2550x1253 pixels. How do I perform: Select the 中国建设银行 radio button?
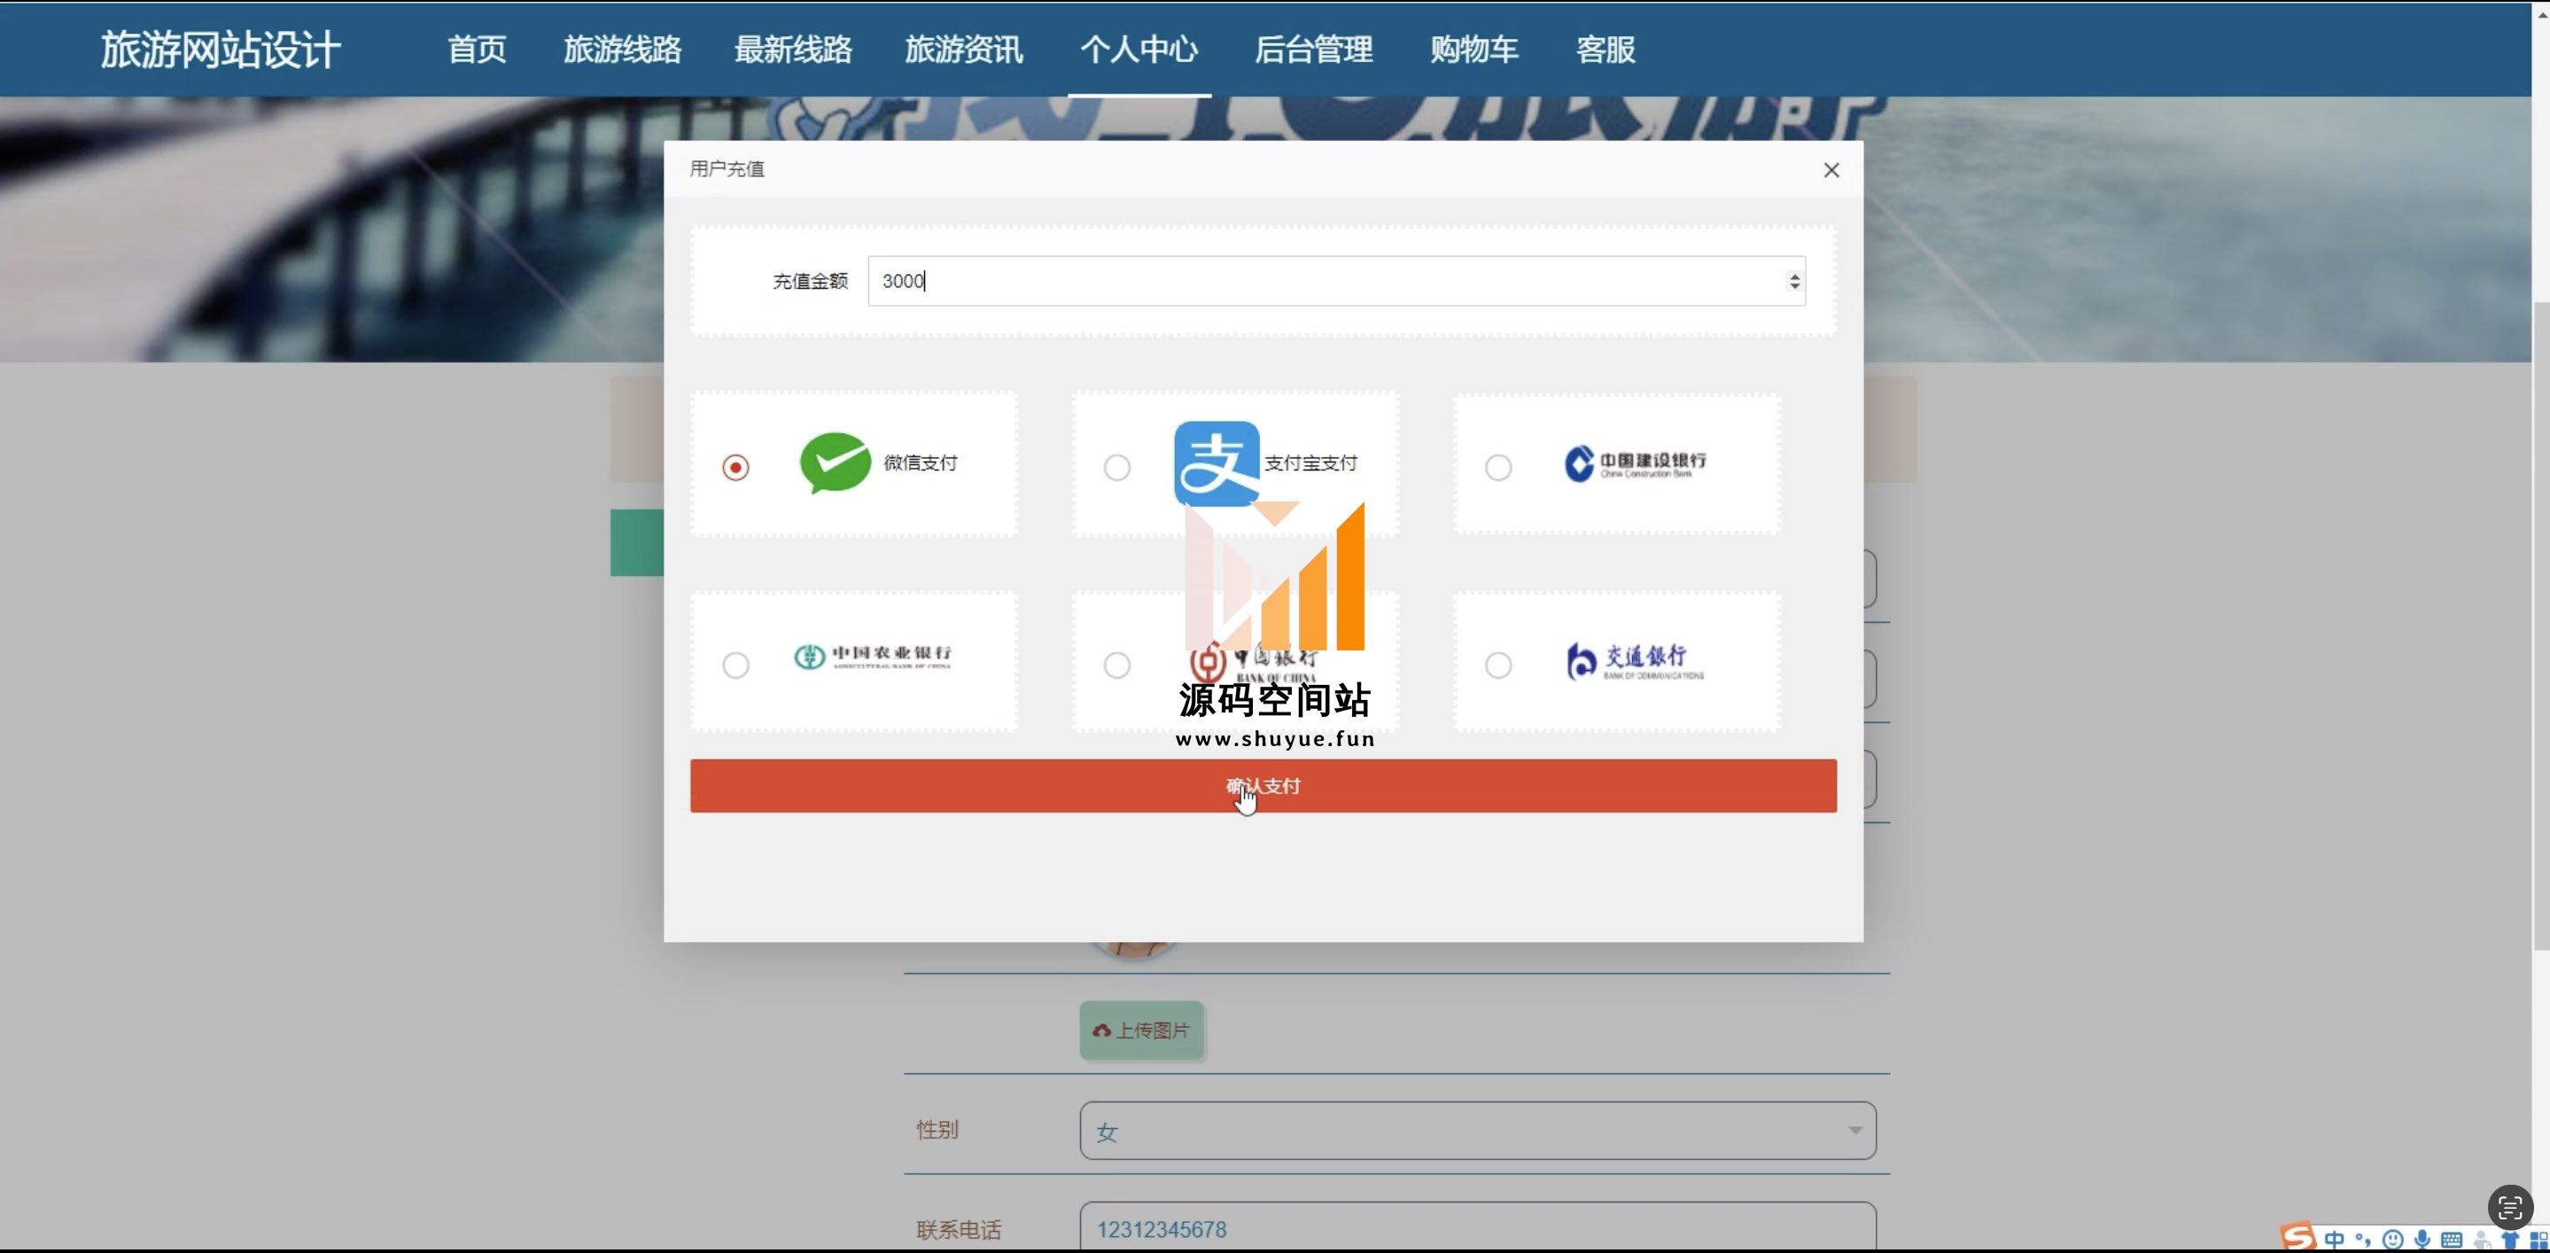coord(1497,467)
